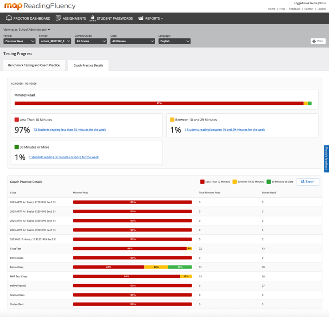The height and width of the screenshot is (317, 329).
Task: Click the red Less Than 10 Minutes legend swatch
Action: pos(202,182)
